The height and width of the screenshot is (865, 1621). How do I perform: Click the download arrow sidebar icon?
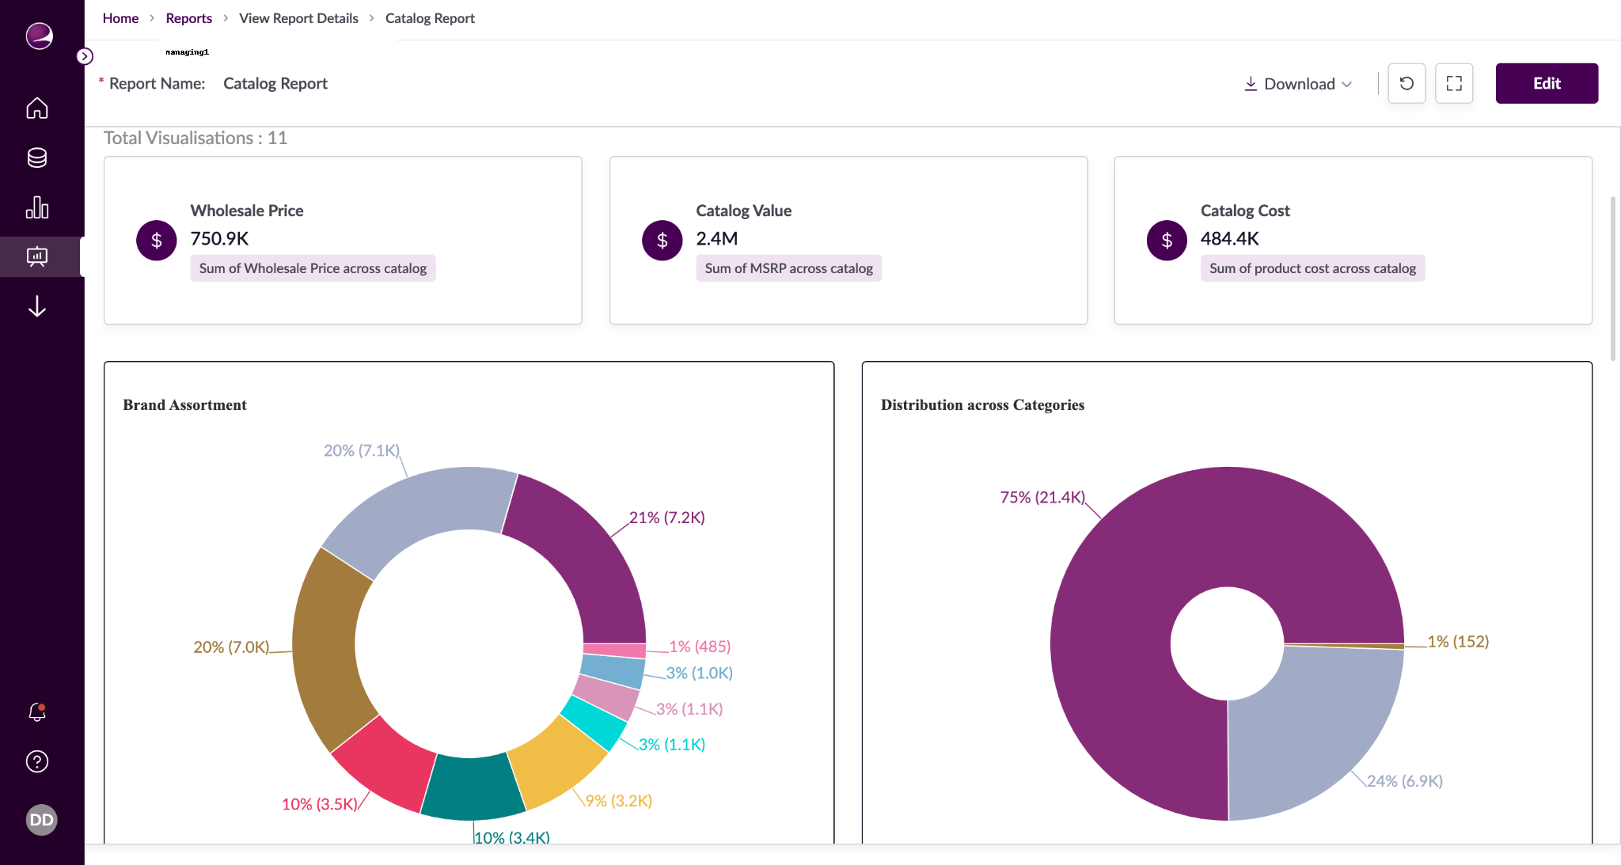[37, 306]
